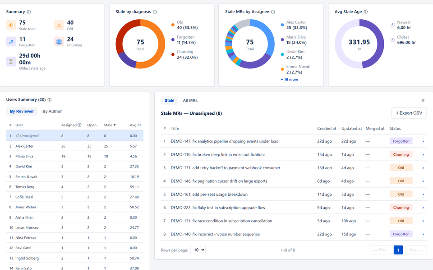The image size is (433, 270).
Task: Click the info icon beside Avg Stale Age
Action: (366, 12)
